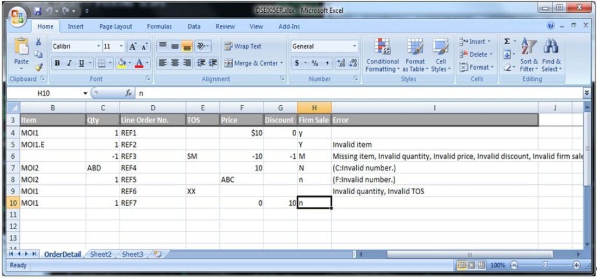Decrease cell indent
Screen dimensions: 597x279
coord(201,63)
